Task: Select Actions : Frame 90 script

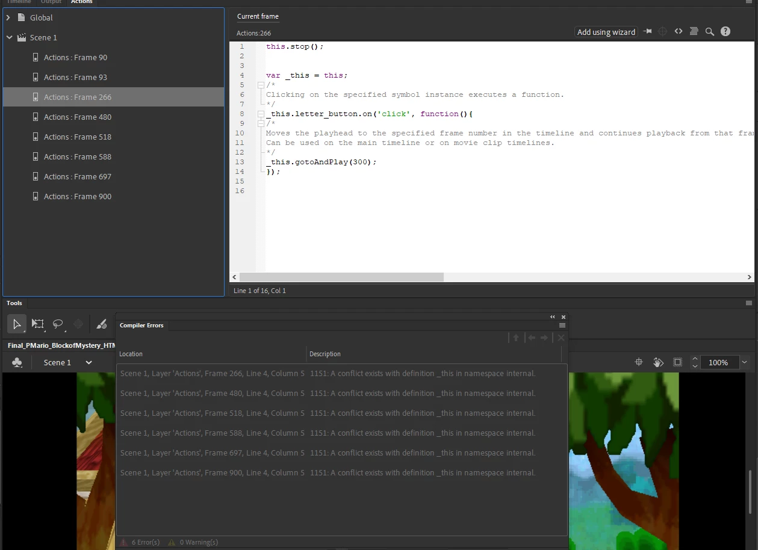Action: point(114,57)
